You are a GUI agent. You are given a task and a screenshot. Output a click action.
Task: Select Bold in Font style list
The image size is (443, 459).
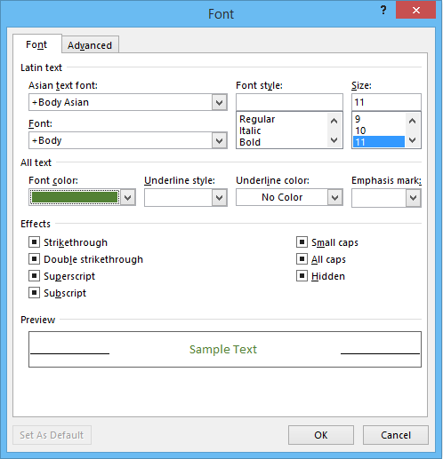(x=250, y=142)
